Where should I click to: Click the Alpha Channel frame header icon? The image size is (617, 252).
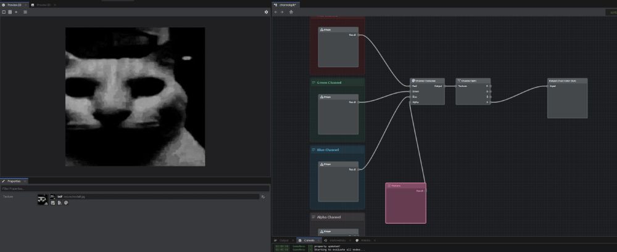click(313, 217)
